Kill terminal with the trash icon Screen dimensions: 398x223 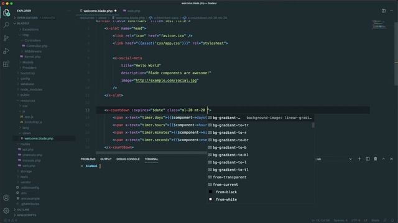376,159
